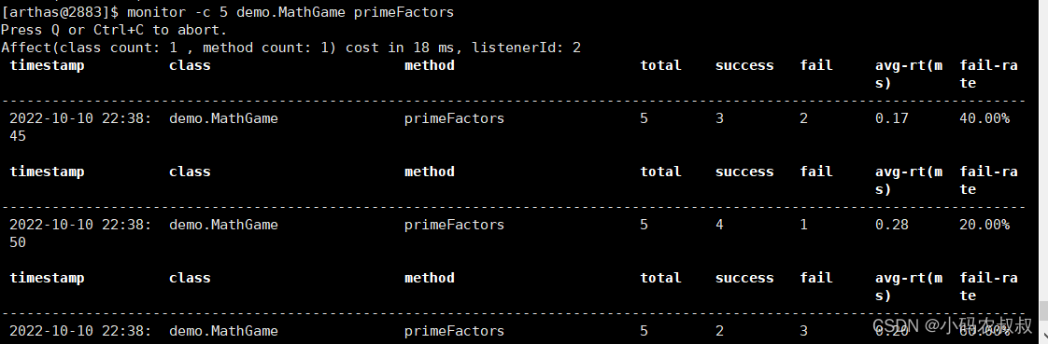Click the 0.28 avg-rt value

[x=892, y=225]
